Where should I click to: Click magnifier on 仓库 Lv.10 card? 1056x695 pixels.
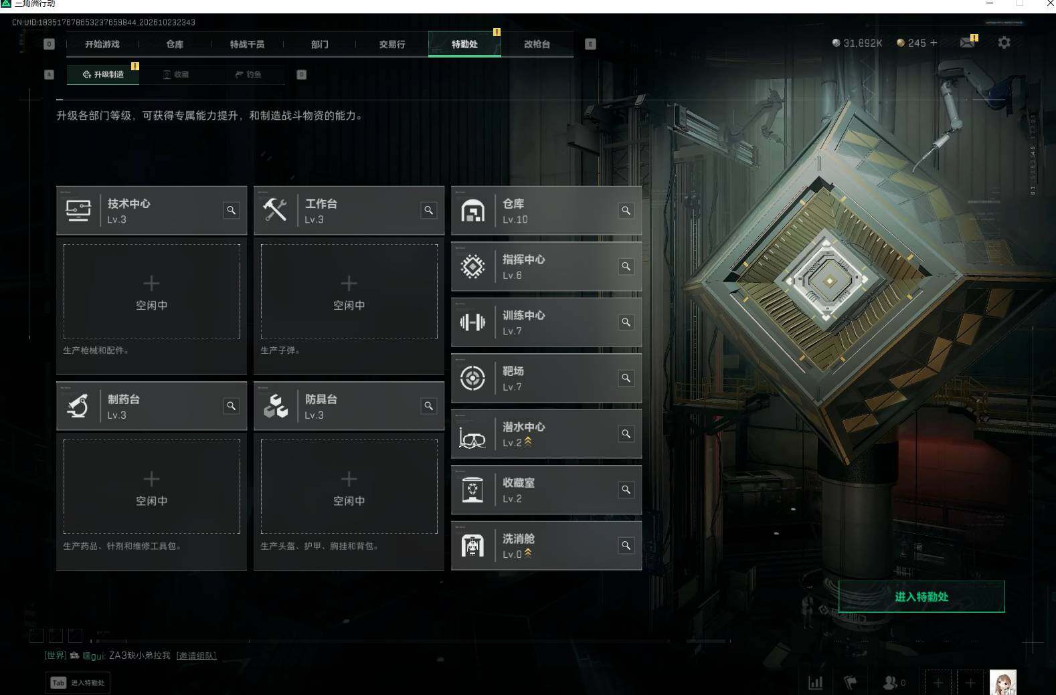pyautogui.click(x=626, y=211)
